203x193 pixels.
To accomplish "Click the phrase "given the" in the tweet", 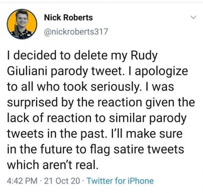I will point(170,103).
